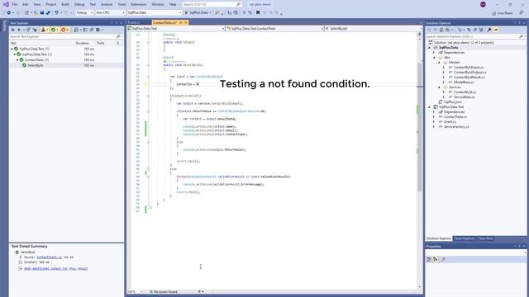Click the search magnifier in Solution Explorer
This screenshot has height=297, width=529.
522,36
